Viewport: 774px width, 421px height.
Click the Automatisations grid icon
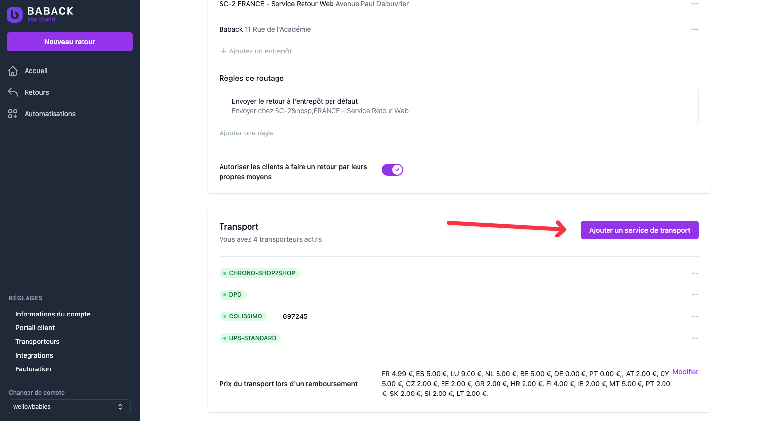[x=13, y=114]
